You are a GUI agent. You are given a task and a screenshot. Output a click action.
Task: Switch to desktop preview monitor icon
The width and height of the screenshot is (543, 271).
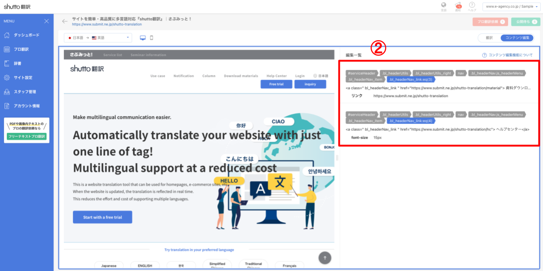click(143, 38)
